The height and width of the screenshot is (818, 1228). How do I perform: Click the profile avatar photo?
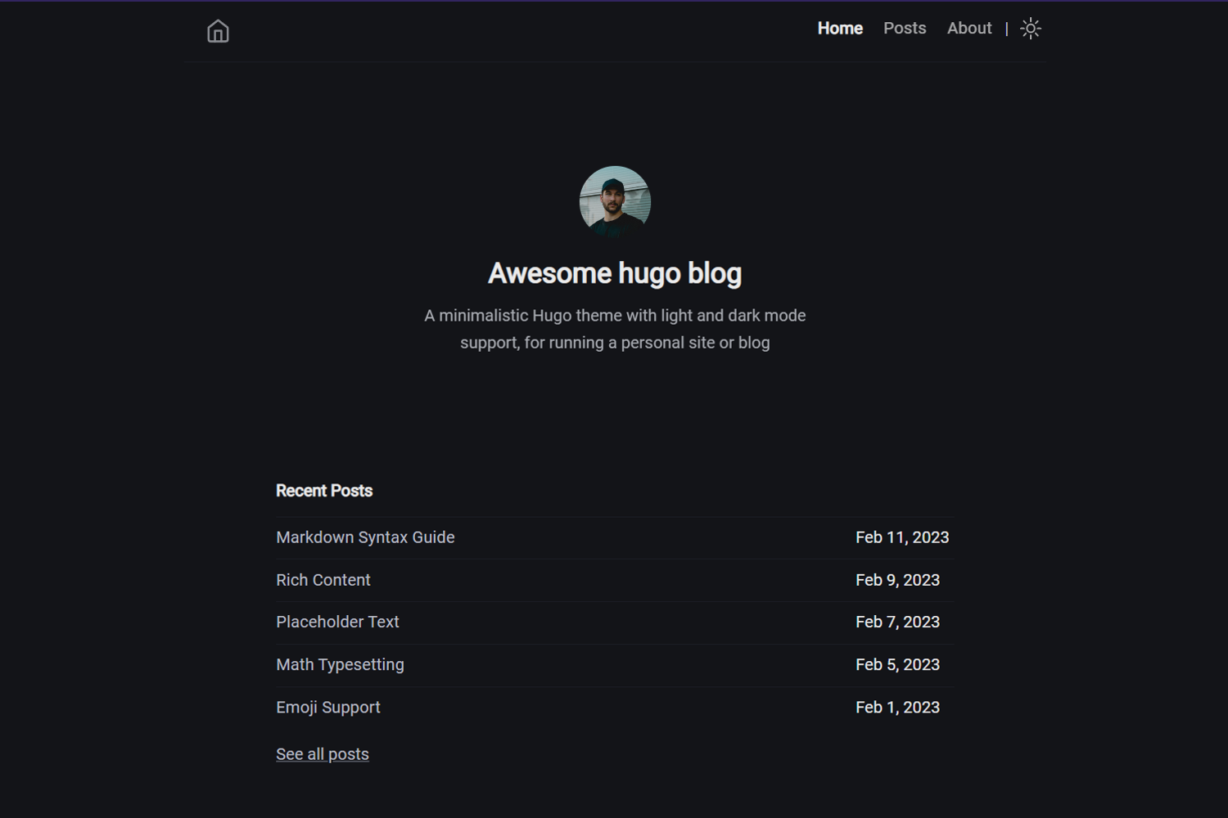click(x=614, y=200)
